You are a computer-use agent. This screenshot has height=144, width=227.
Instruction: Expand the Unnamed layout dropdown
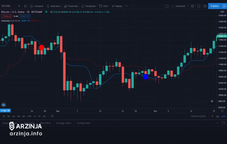point(188,6)
